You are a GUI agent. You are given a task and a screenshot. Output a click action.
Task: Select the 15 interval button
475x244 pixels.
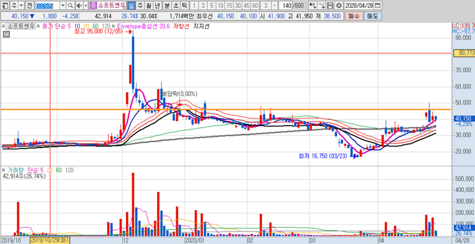[230, 5]
